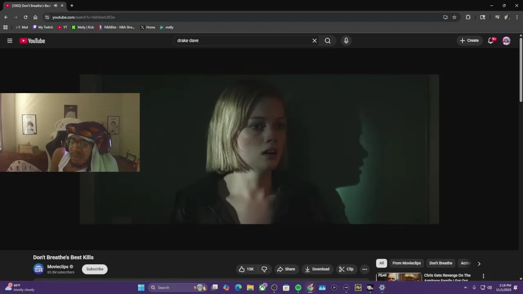This screenshot has width=523, height=294.
Task: Open YouTube notifications bell
Action: (x=491, y=40)
